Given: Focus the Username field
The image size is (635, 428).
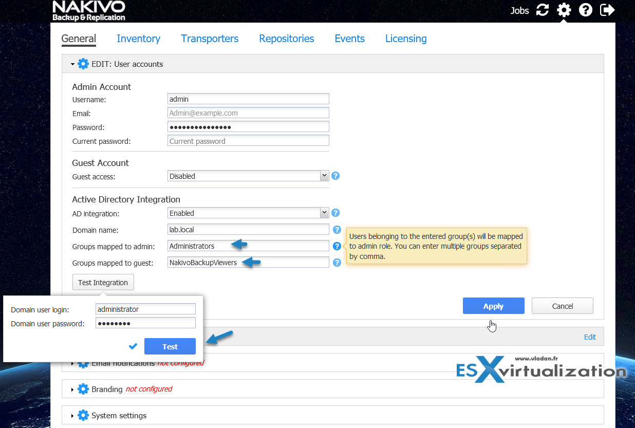Looking at the screenshot, I should tap(248, 99).
